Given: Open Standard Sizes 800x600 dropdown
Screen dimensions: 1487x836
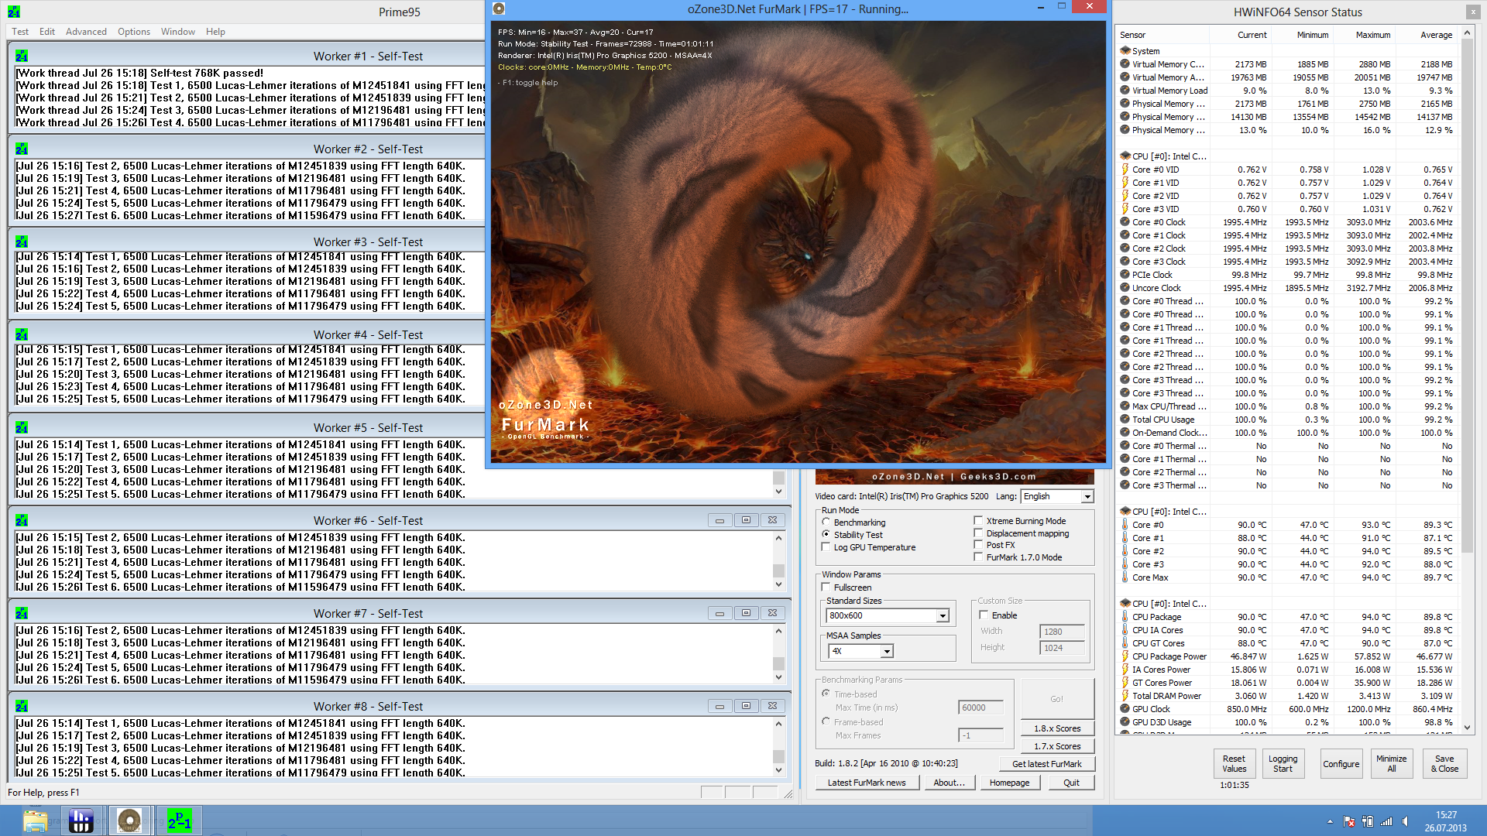Looking at the screenshot, I should click(x=943, y=615).
